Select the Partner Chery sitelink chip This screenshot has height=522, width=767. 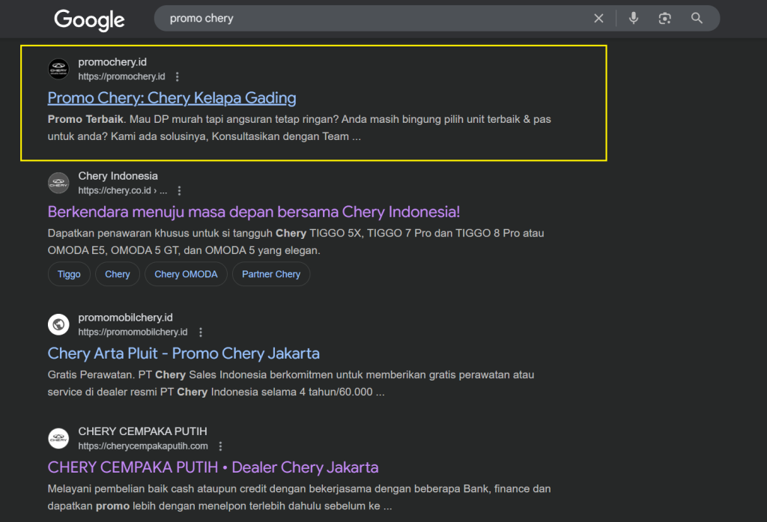coord(271,274)
